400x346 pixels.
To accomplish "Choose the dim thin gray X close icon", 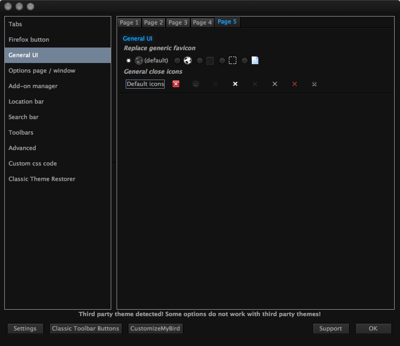I will tap(255, 84).
